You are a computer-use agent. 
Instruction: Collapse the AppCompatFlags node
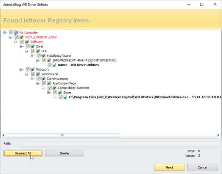click(x=37, y=83)
